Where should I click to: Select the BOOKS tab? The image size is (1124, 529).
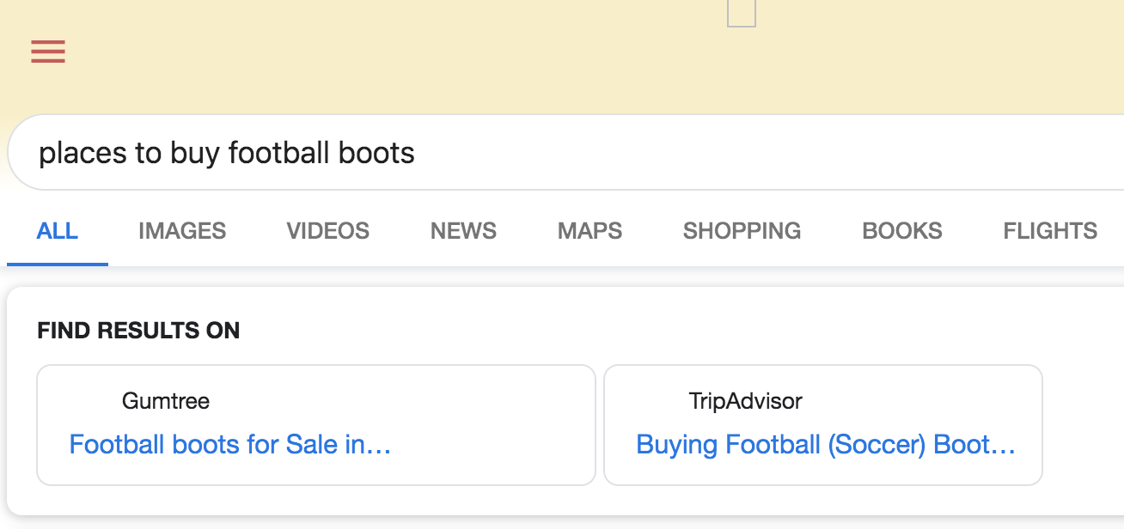(x=902, y=231)
